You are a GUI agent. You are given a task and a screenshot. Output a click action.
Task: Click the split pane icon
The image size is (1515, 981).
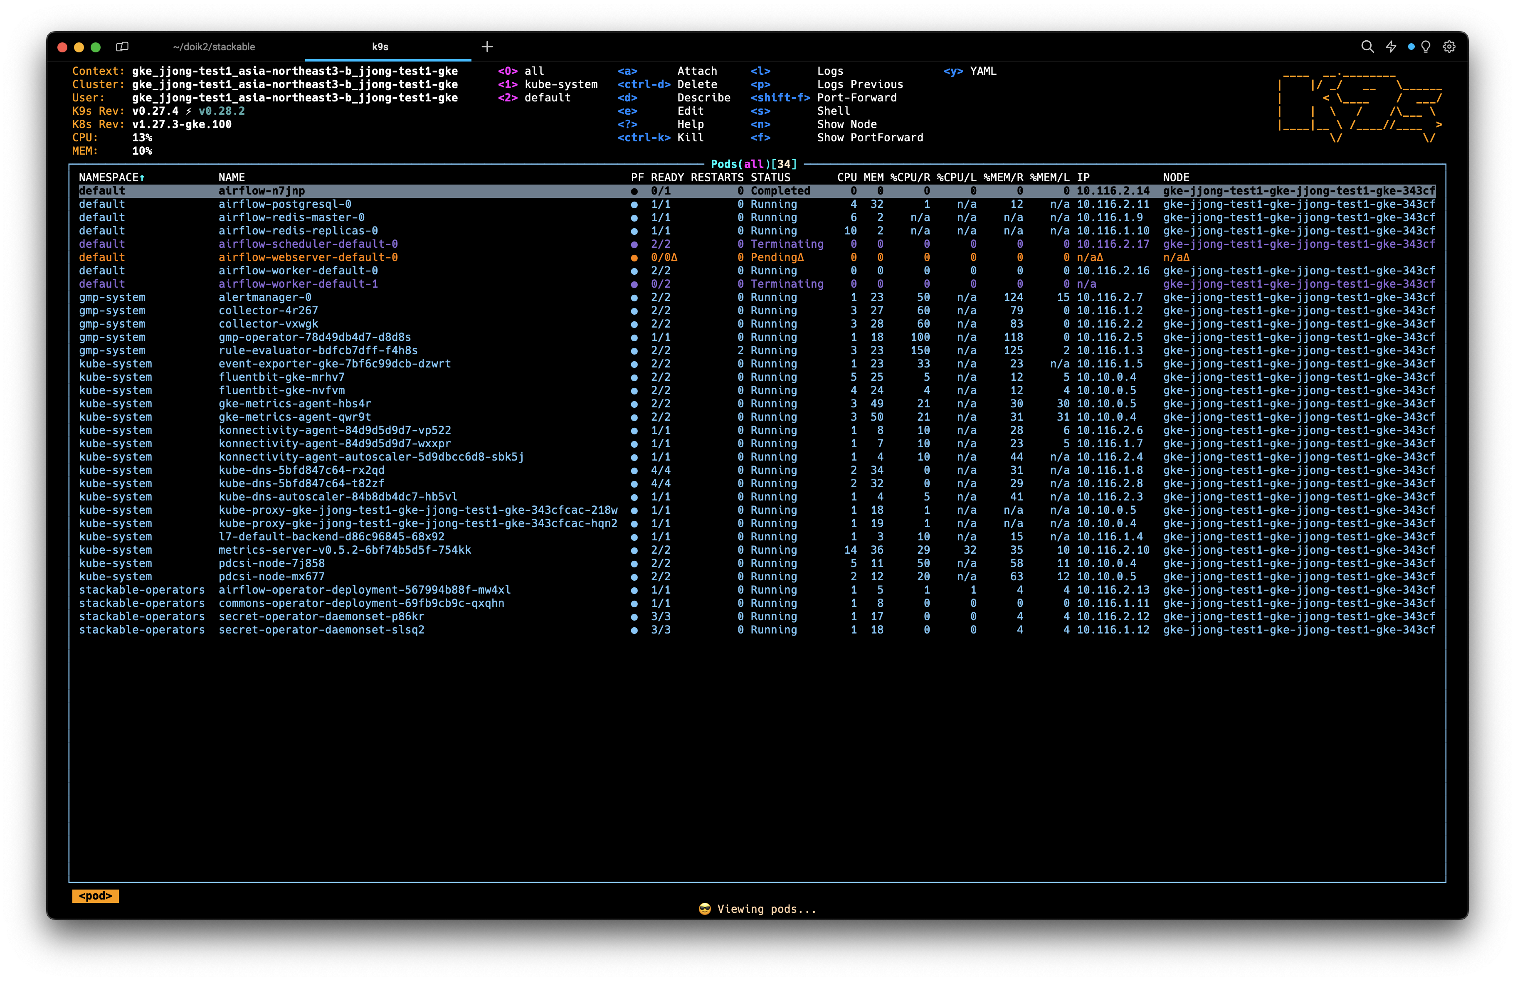tap(122, 47)
